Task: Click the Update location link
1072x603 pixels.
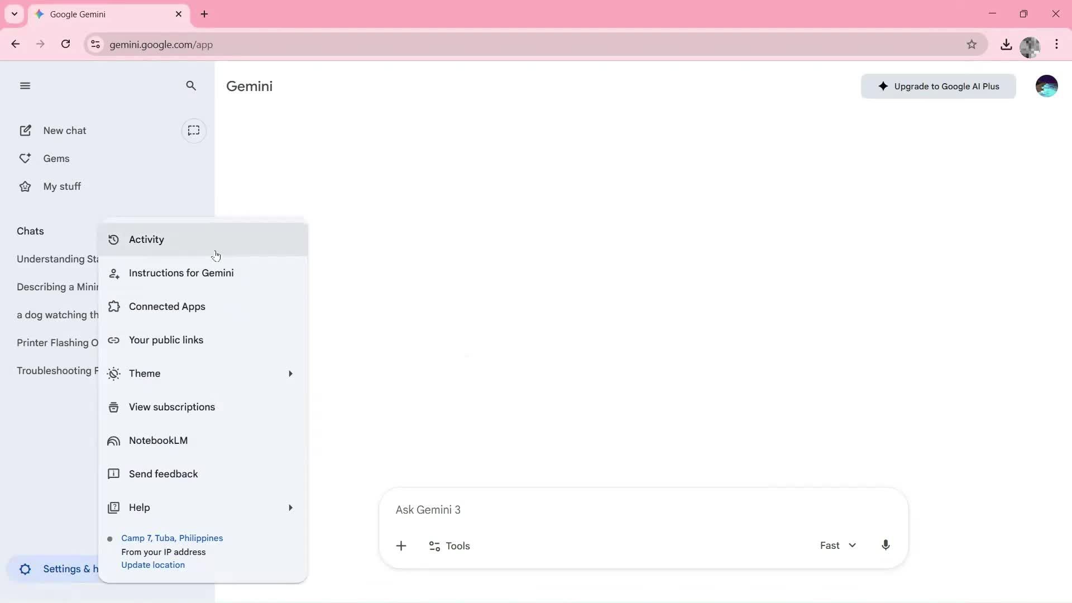Action: (152, 564)
